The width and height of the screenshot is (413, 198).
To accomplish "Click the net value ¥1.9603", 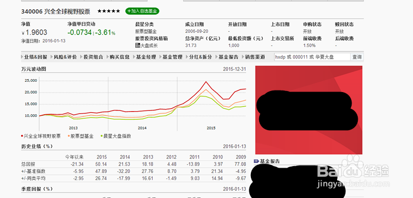I will click(34, 32).
